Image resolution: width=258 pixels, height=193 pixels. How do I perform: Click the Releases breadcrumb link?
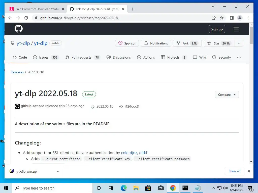click(x=17, y=72)
